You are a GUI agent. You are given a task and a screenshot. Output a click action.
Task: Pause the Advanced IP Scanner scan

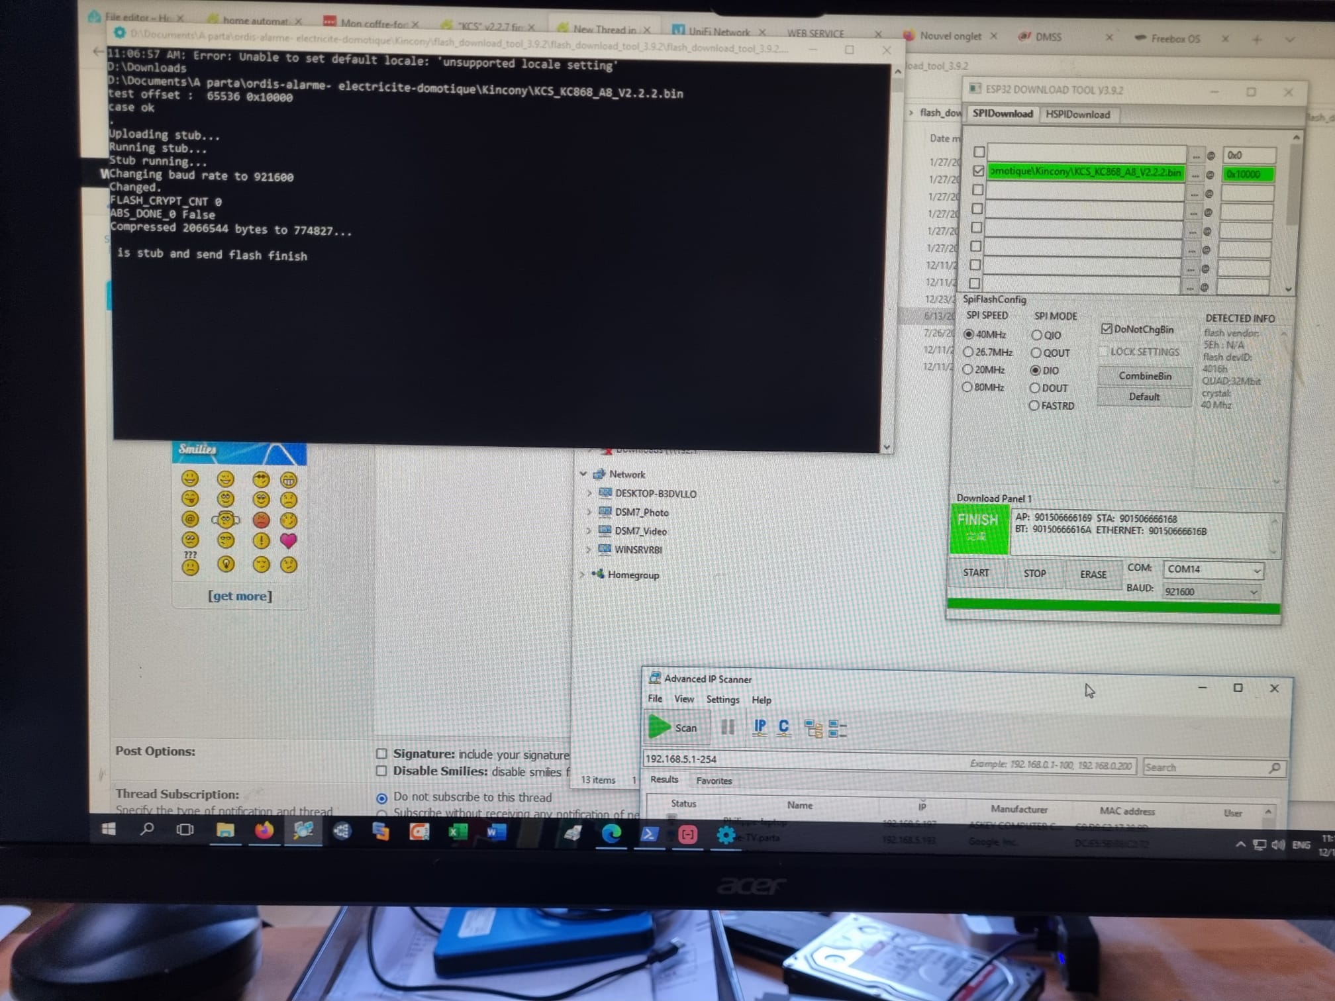tap(728, 727)
